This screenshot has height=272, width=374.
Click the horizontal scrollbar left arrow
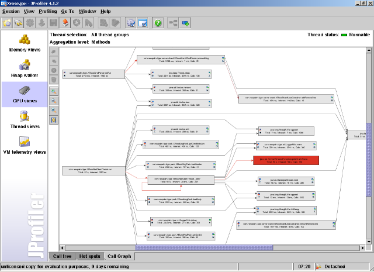[62, 248]
